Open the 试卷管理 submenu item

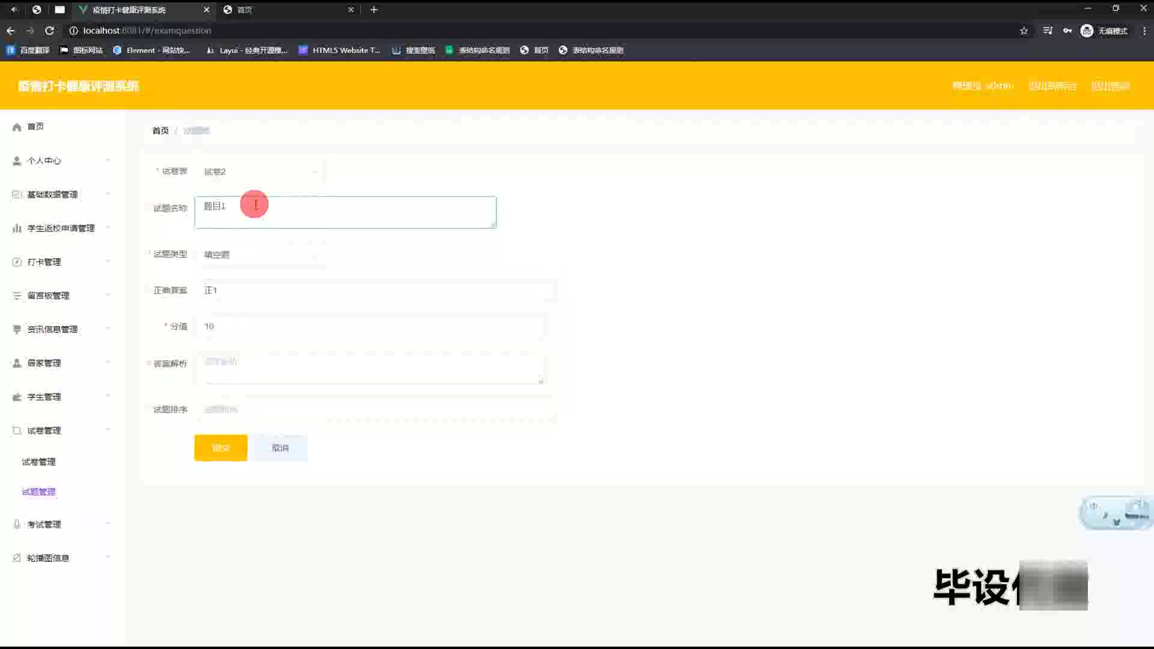click(38, 462)
